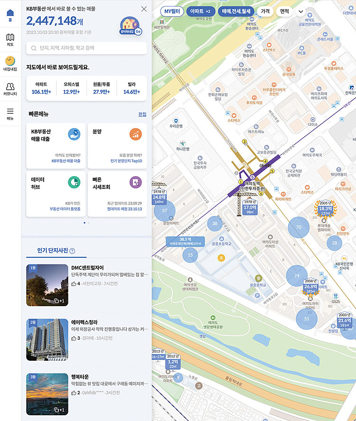Open the DMC센트럴자이 photo thumbnail
This screenshot has width=356, height=421.
point(47,285)
